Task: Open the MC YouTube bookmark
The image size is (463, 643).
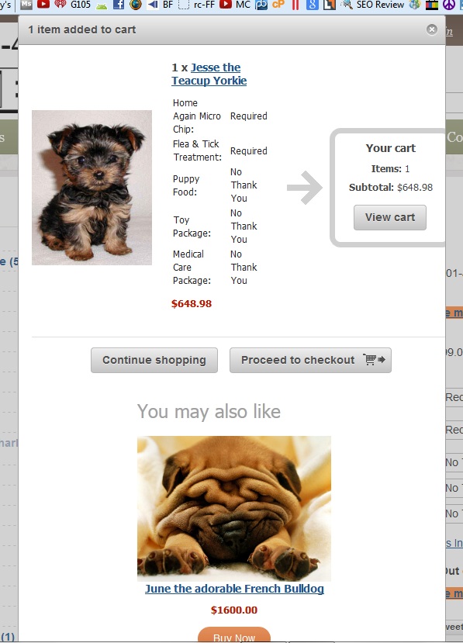Action: [235, 5]
